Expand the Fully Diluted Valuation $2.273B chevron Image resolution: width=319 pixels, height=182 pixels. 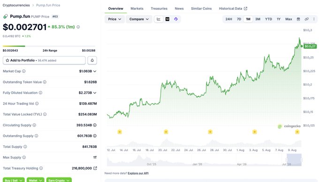(x=95, y=93)
